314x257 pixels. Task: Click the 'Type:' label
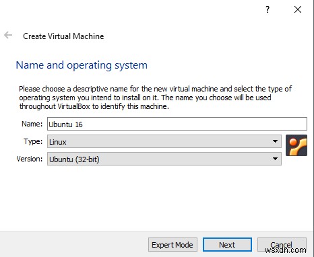pyautogui.click(x=33, y=141)
